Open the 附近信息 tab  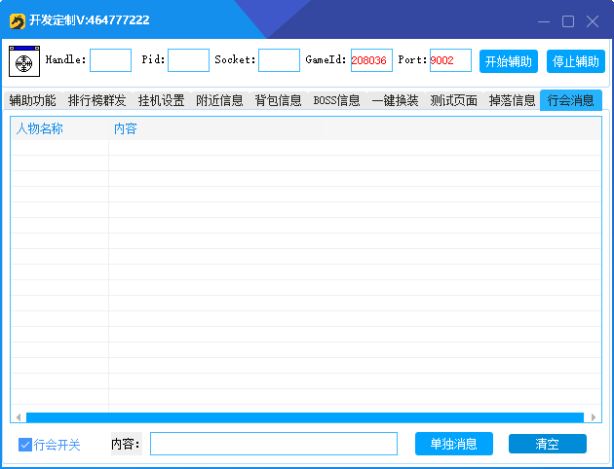[x=219, y=100]
